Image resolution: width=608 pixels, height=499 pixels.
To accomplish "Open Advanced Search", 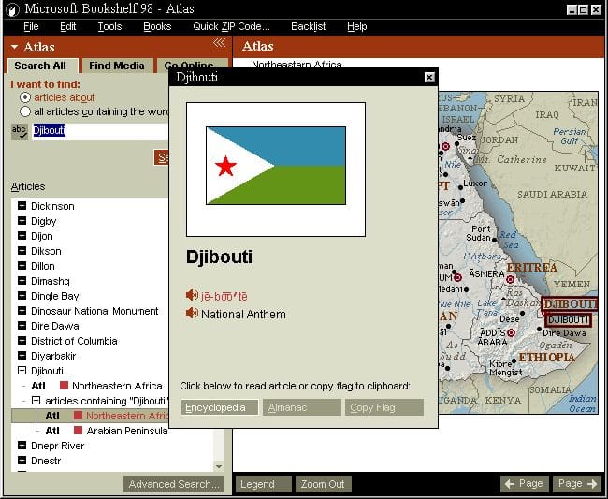I will point(175,484).
